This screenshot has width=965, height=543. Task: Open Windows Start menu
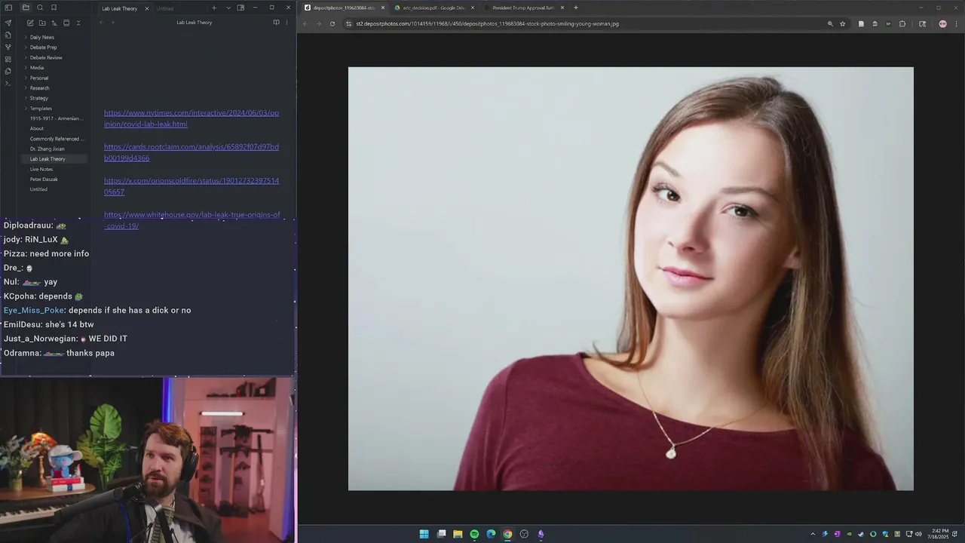(x=424, y=534)
